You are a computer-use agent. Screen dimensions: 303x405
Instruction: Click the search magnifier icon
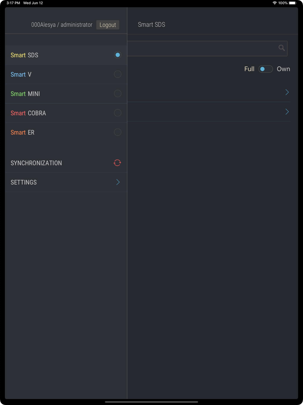[281, 48]
